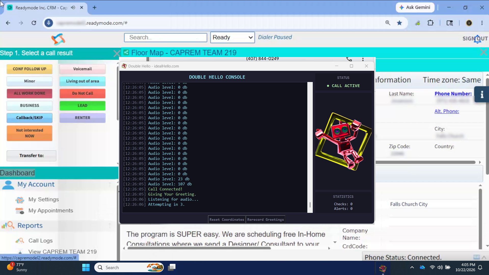
Task: Select the CONF FOLLOW UP call result
Action: pos(30,69)
